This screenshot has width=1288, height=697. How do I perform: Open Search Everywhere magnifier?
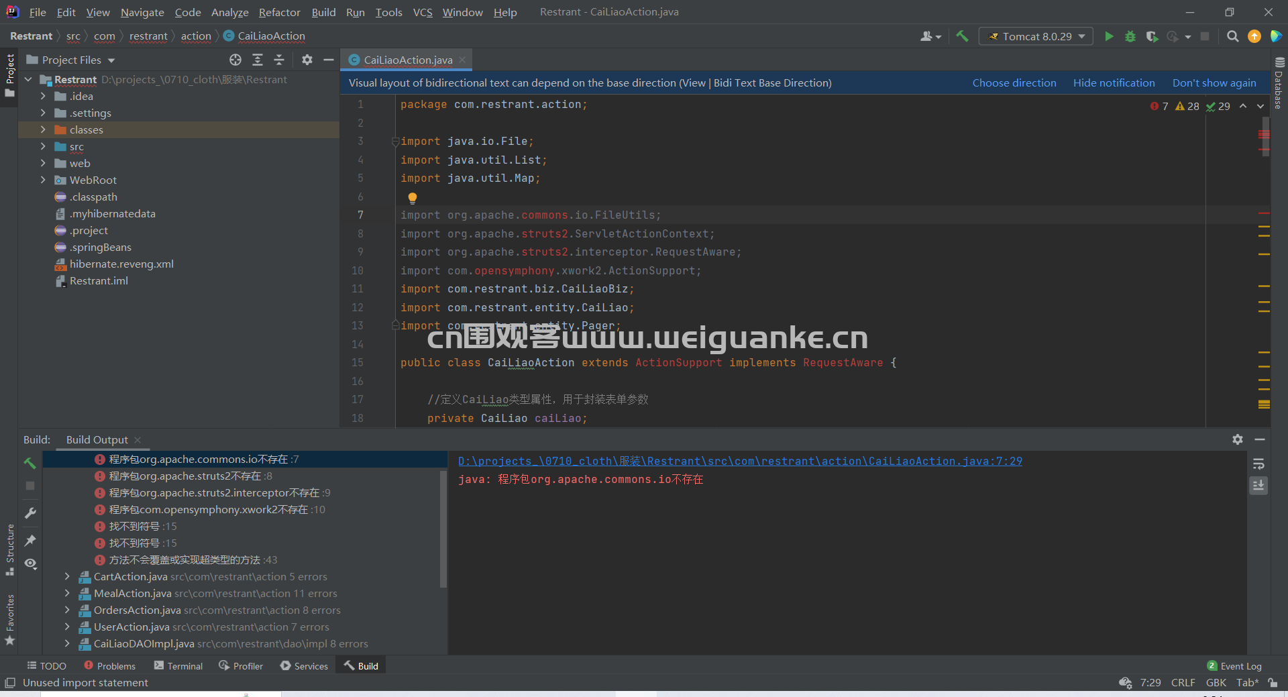1232,36
